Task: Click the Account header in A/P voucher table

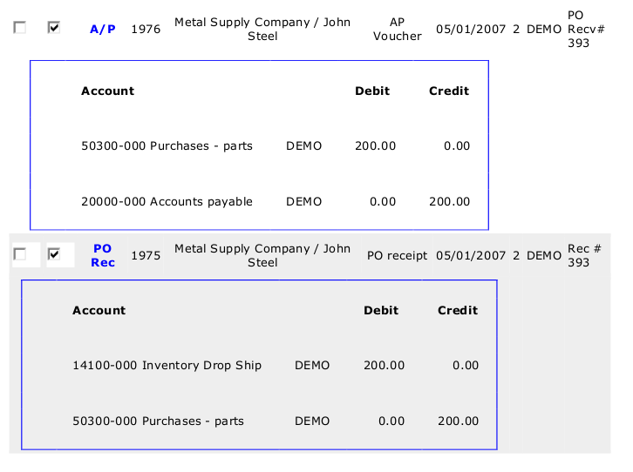Action: [x=107, y=91]
